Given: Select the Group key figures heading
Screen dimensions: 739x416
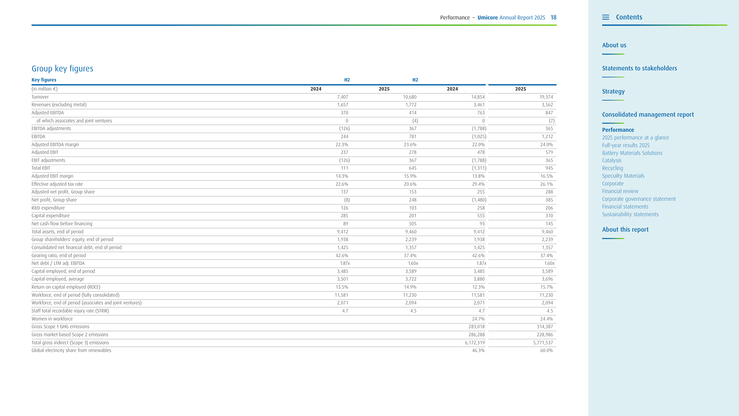Looking at the screenshot, I should [x=62, y=69].
